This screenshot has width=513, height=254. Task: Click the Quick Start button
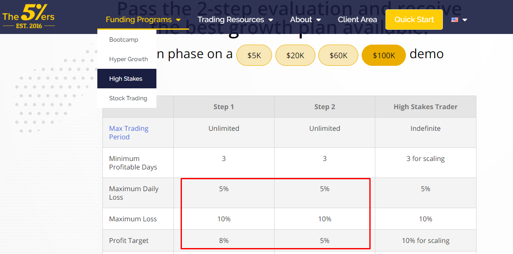pos(414,20)
